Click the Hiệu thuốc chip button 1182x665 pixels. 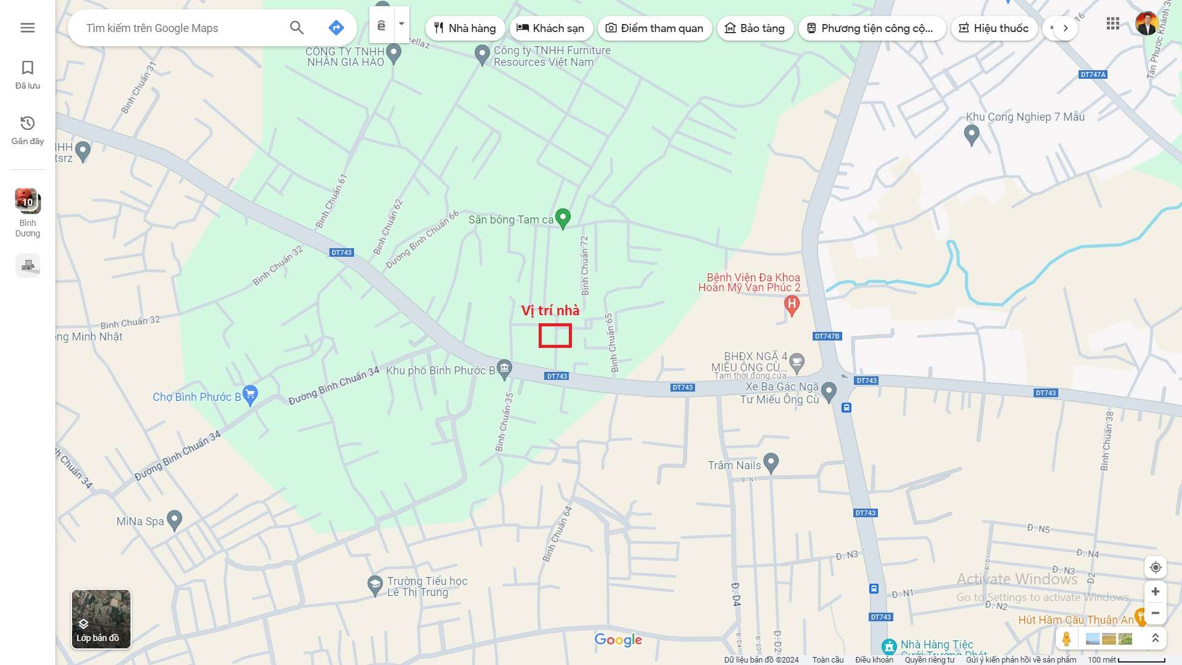[994, 28]
